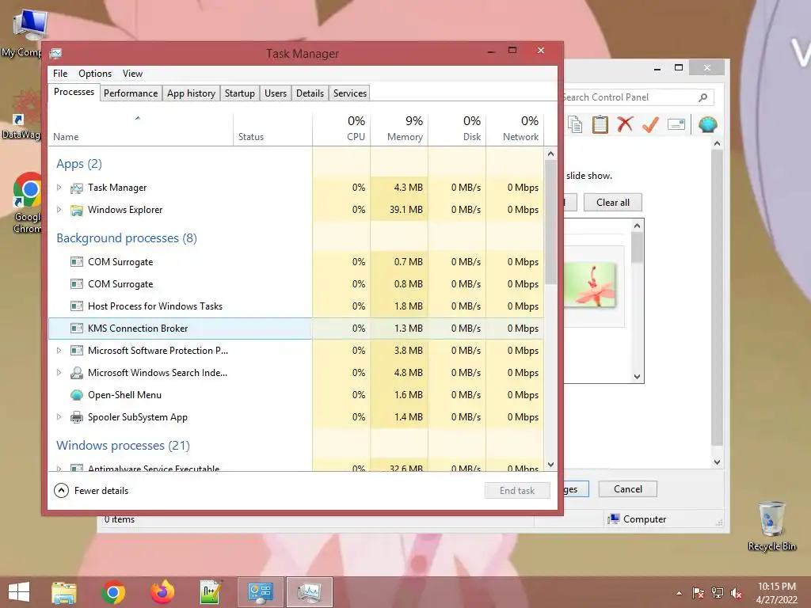Click the copy icon in Control Panel toolbar
Viewport: 811px width, 608px height.
575,124
